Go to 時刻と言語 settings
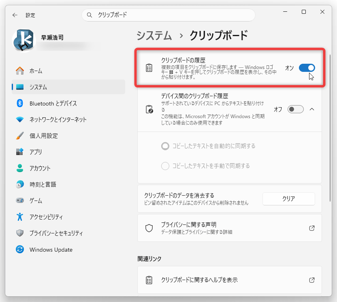Image resolution: width=337 pixels, height=302 pixels. click(x=68, y=184)
